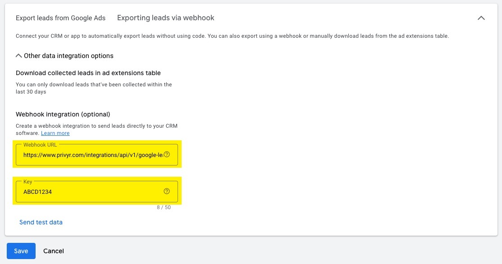This screenshot has width=502, height=264.
Task: Click the Export leads from Google Ads title
Action: (x=60, y=18)
